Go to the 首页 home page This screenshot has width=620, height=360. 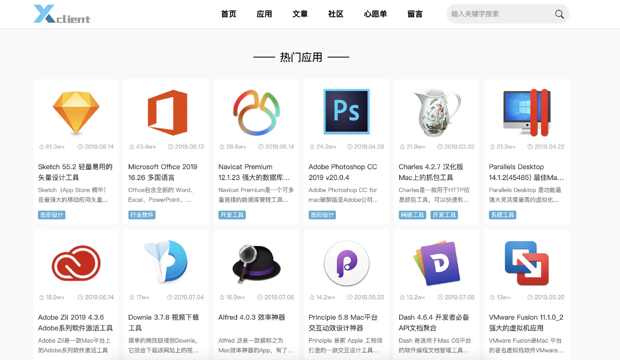coord(228,14)
